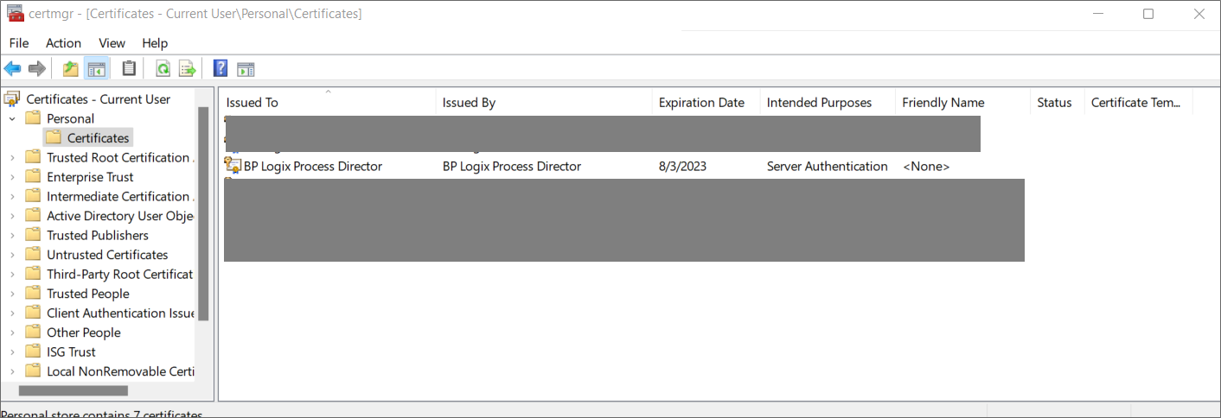
Task: Open the Action menu
Action: (63, 43)
